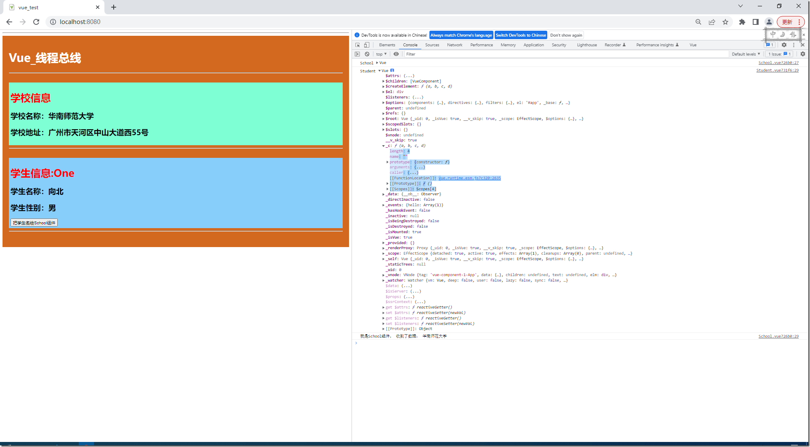The height and width of the screenshot is (447, 810).
Task: Bookmark this tab with the star
Action: [x=725, y=22]
